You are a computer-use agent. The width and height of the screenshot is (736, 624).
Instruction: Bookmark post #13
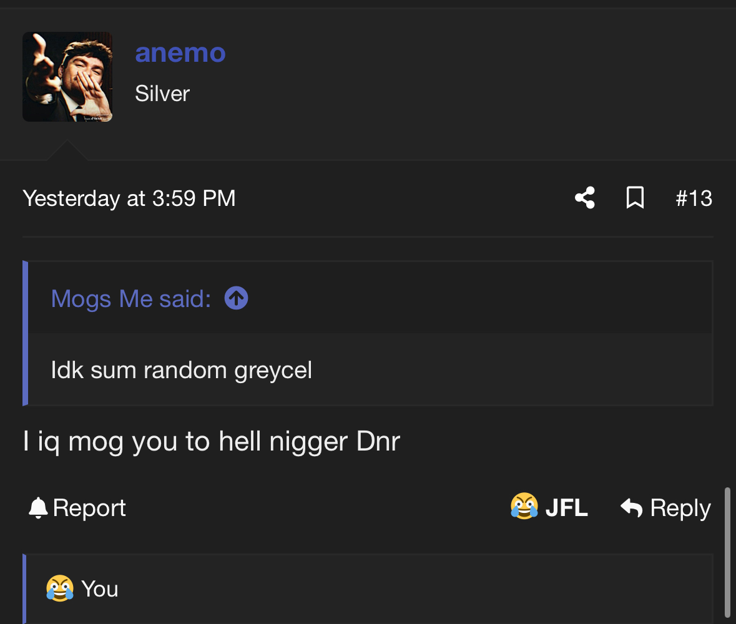click(635, 198)
